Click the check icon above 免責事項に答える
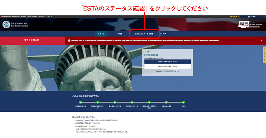Viewport: 266px width, 138px height. point(80,102)
